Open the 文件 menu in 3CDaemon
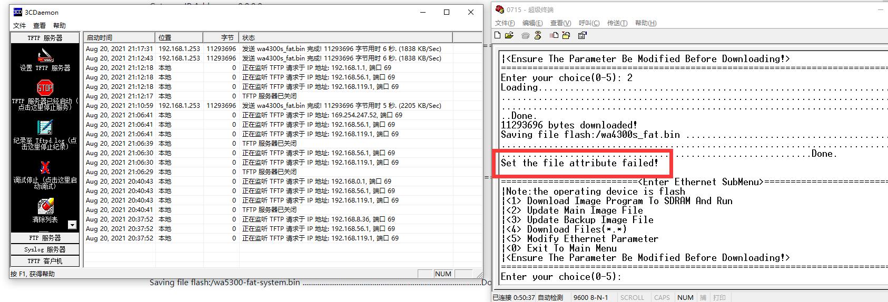The height and width of the screenshot is (302, 888). pyautogui.click(x=19, y=26)
